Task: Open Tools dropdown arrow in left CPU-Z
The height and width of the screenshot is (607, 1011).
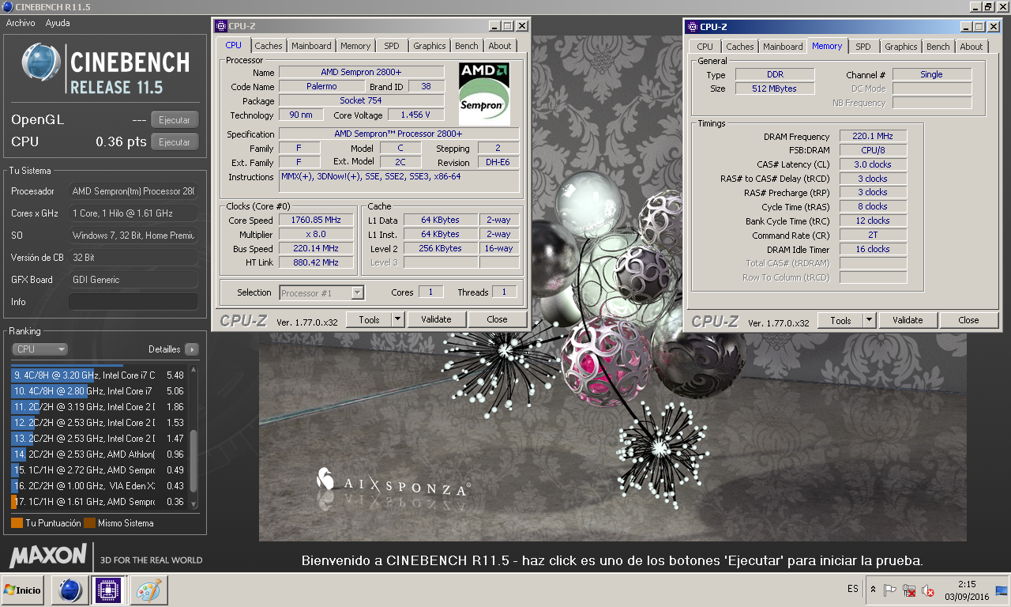Action: pos(397,319)
